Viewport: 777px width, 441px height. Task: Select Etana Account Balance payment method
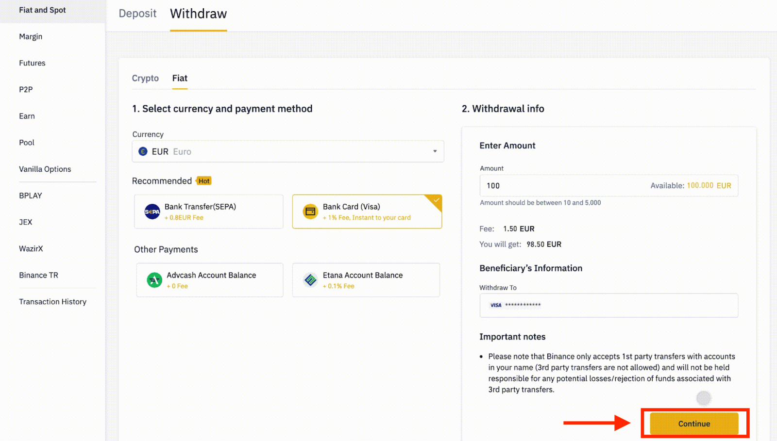[x=366, y=280]
